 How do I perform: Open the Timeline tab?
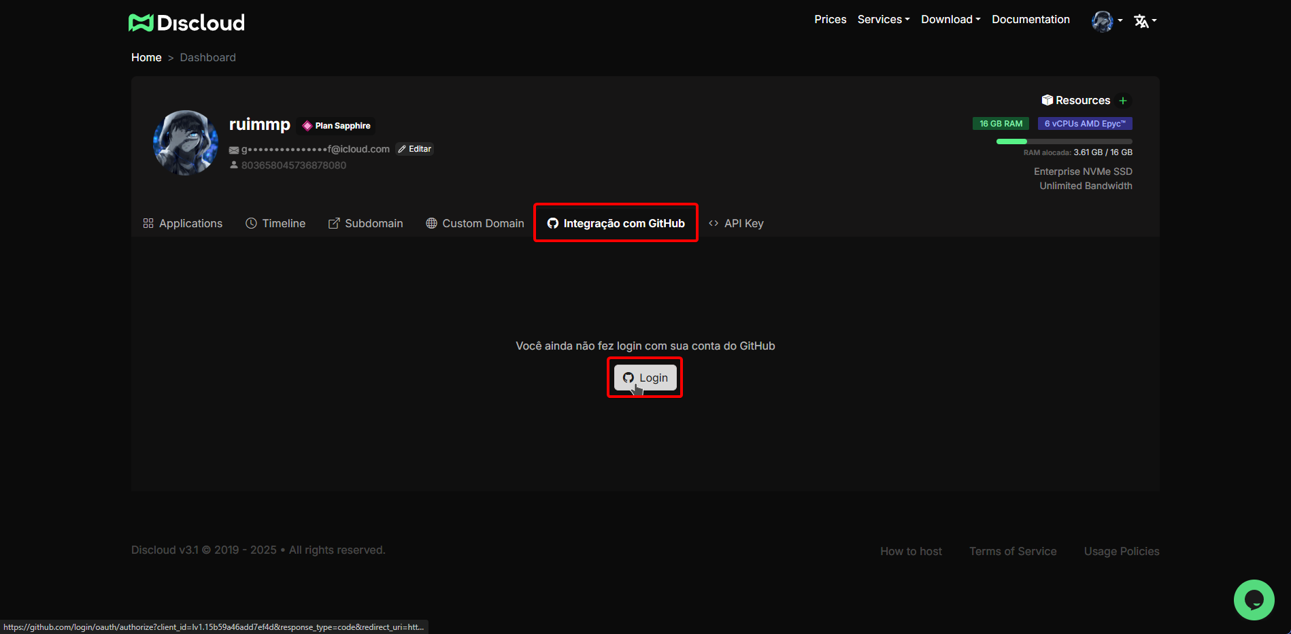click(x=275, y=223)
